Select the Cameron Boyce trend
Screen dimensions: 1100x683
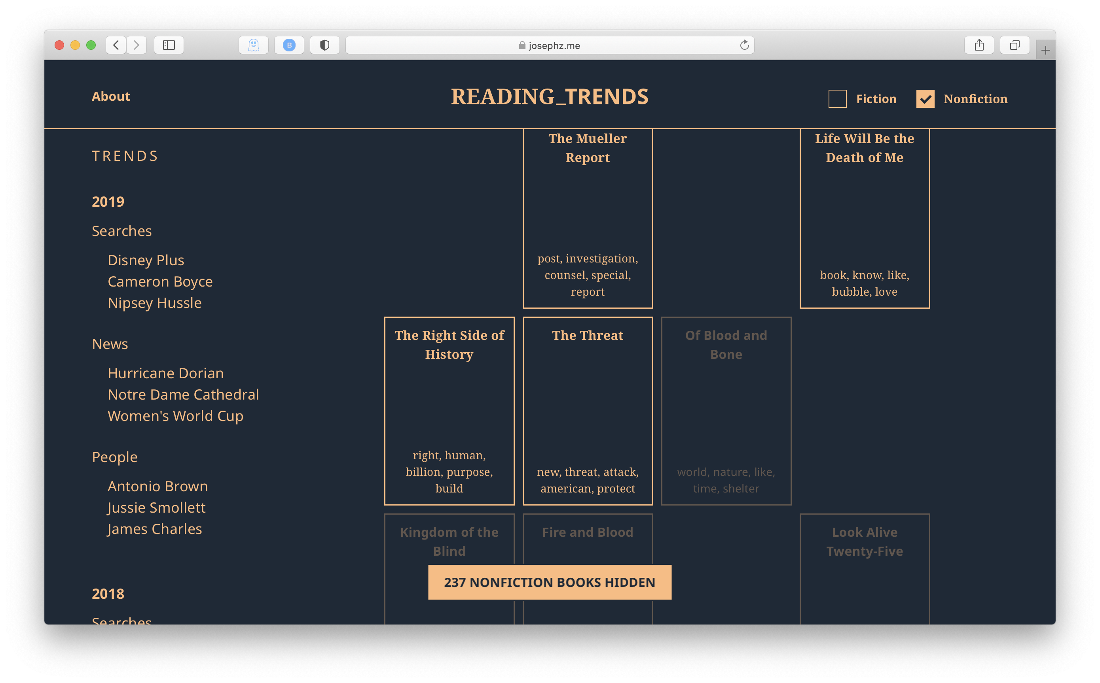coord(160,281)
